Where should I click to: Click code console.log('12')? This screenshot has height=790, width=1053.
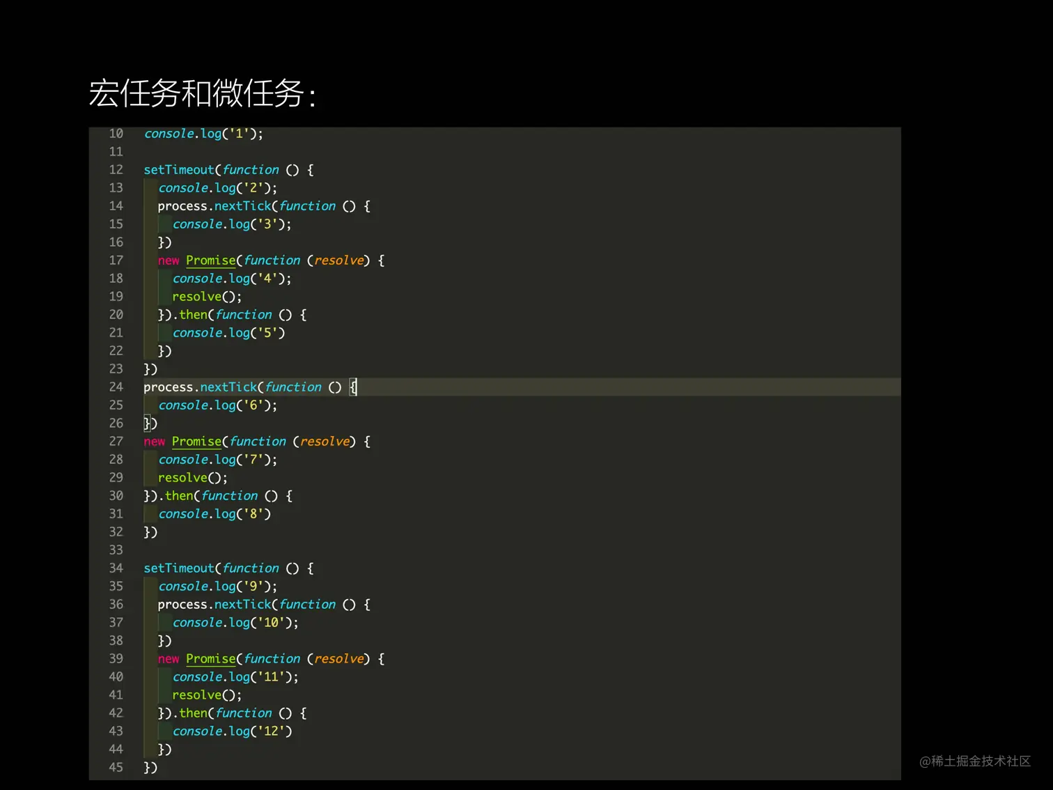pos(232,731)
